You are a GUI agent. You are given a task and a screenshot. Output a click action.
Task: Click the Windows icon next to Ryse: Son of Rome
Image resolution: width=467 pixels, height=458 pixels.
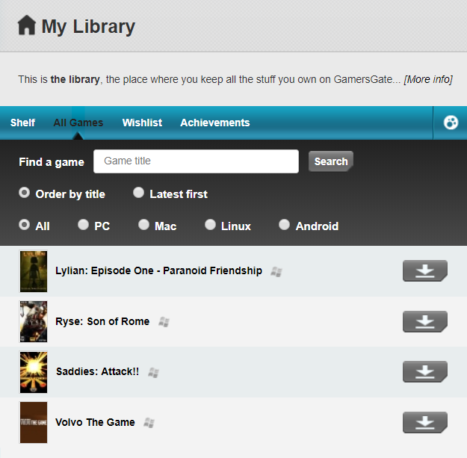(164, 322)
